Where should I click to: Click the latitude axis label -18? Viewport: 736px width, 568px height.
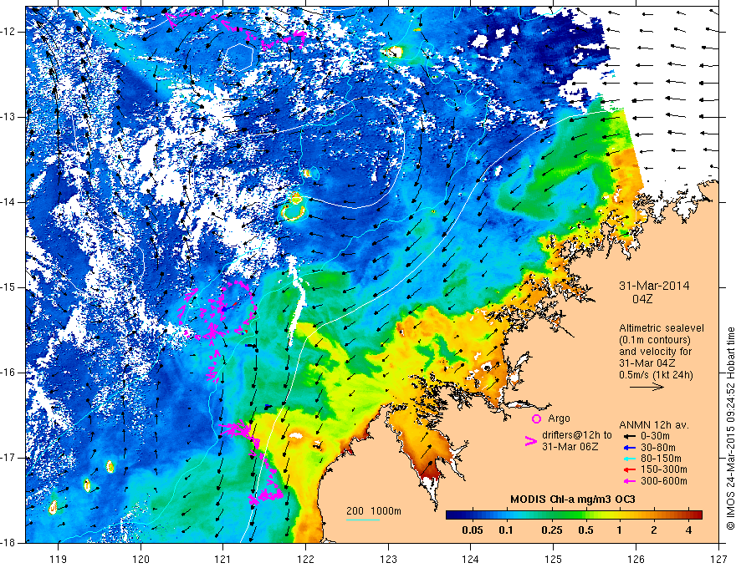[8, 543]
